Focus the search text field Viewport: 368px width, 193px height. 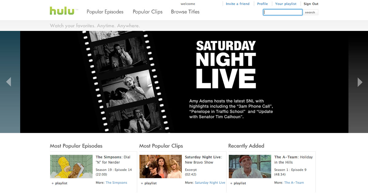pos(283,12)
